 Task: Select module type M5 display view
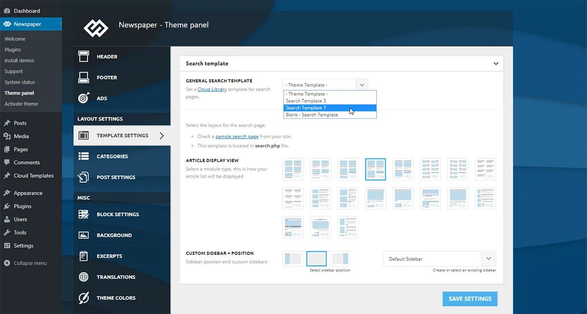point(403,169)
